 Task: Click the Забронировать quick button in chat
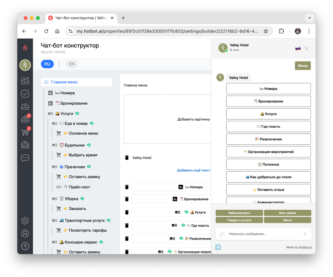239,213
